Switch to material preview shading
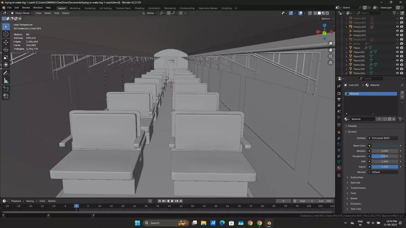 click(x=323, y=13)
